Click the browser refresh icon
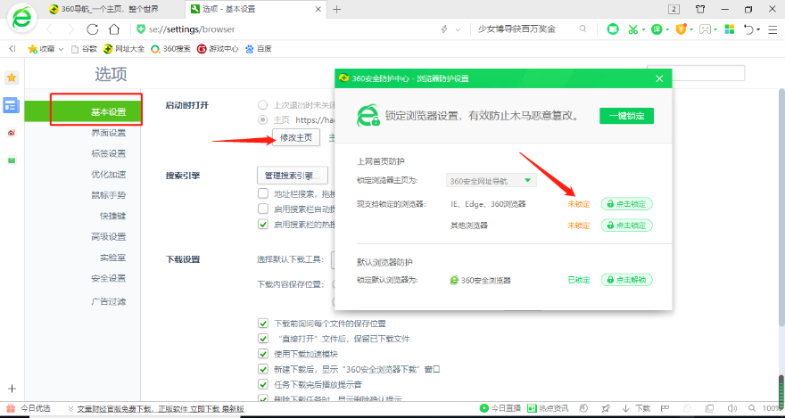 point(91,29)
